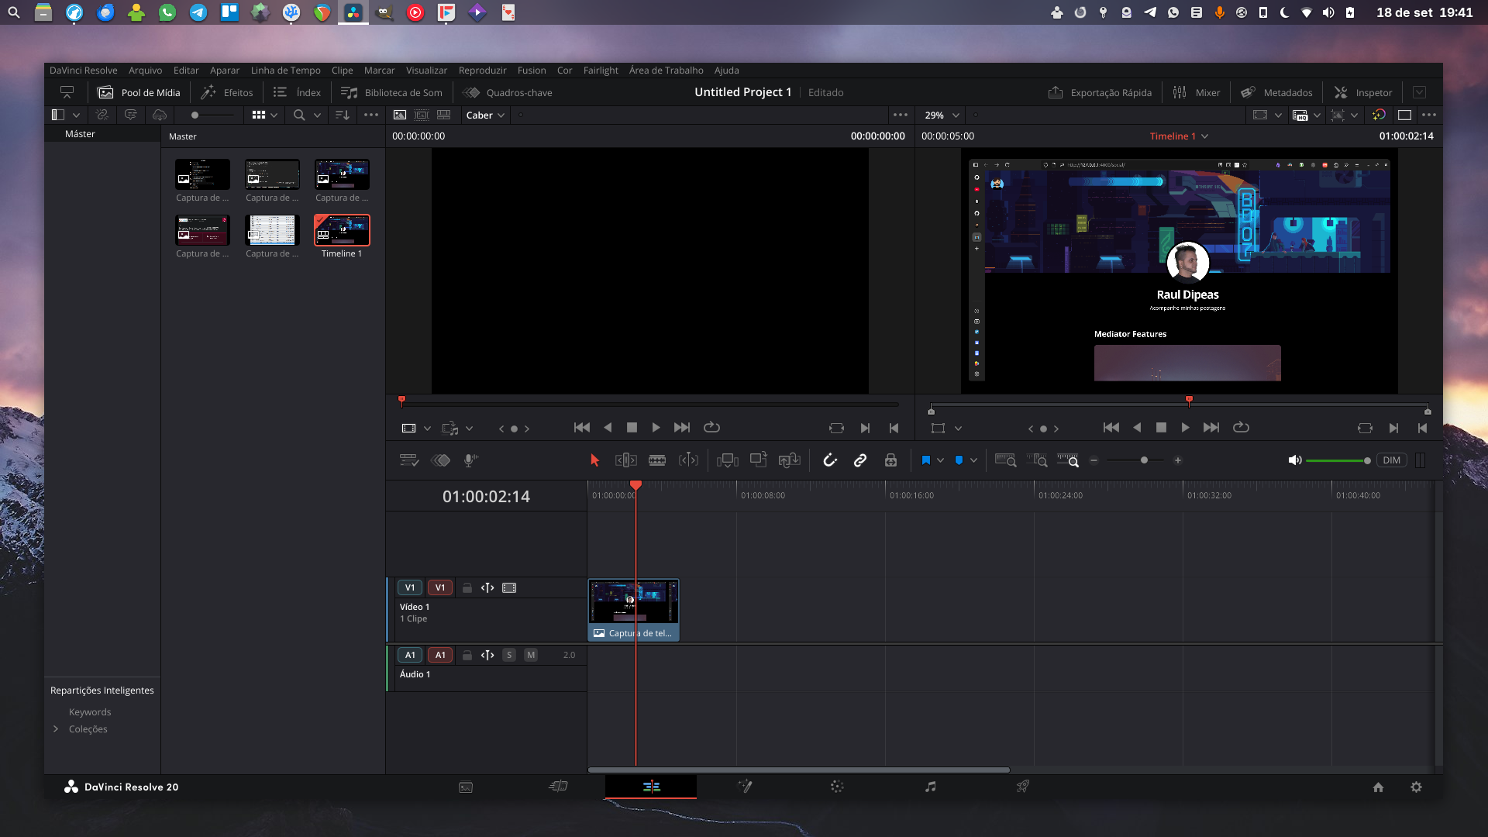
Task: Activate the Linked Selection icon
Action: (x=860, y=460)
